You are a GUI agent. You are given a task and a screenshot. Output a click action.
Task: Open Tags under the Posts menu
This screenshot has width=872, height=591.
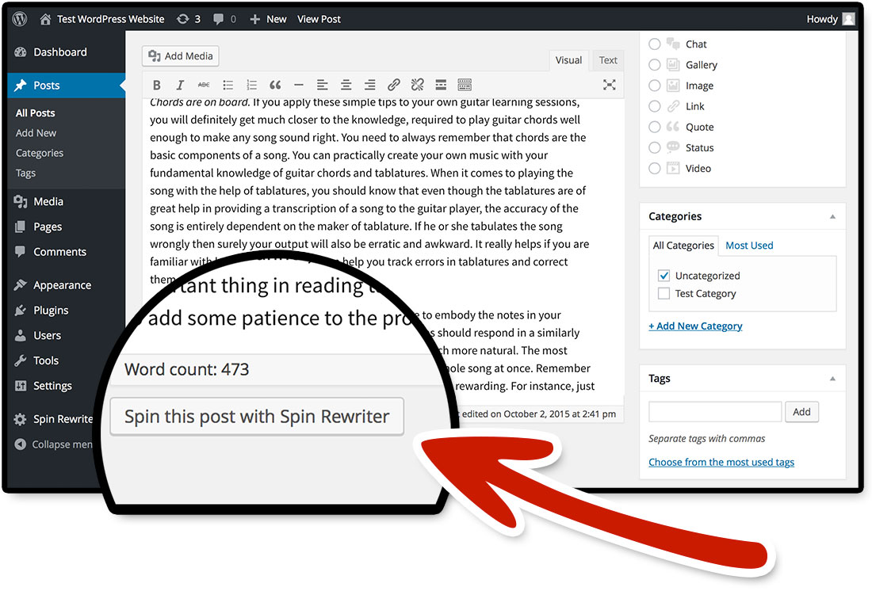tap(25, 173)
